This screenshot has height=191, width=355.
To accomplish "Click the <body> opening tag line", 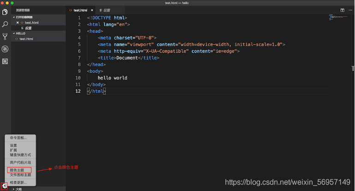I will tap(95, 71).
